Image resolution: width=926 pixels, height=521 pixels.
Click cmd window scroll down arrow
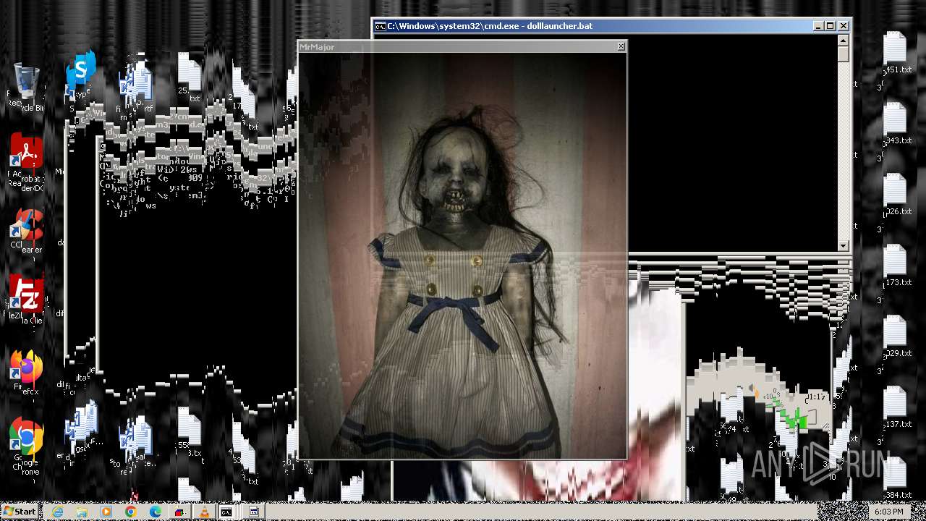tap(843, 246)
